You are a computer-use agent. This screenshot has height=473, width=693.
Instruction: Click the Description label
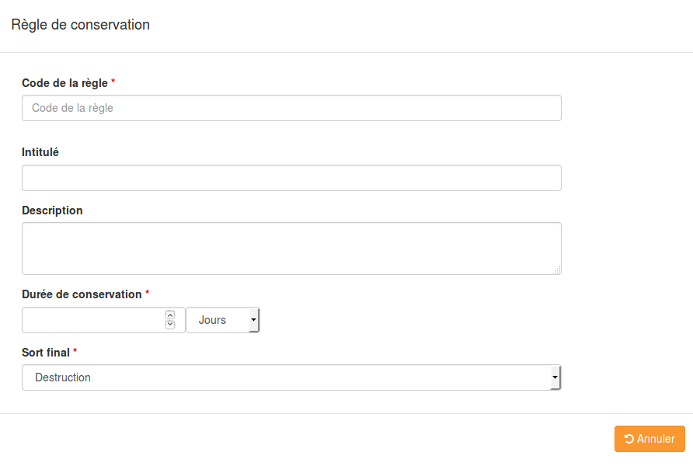(52, 210)
